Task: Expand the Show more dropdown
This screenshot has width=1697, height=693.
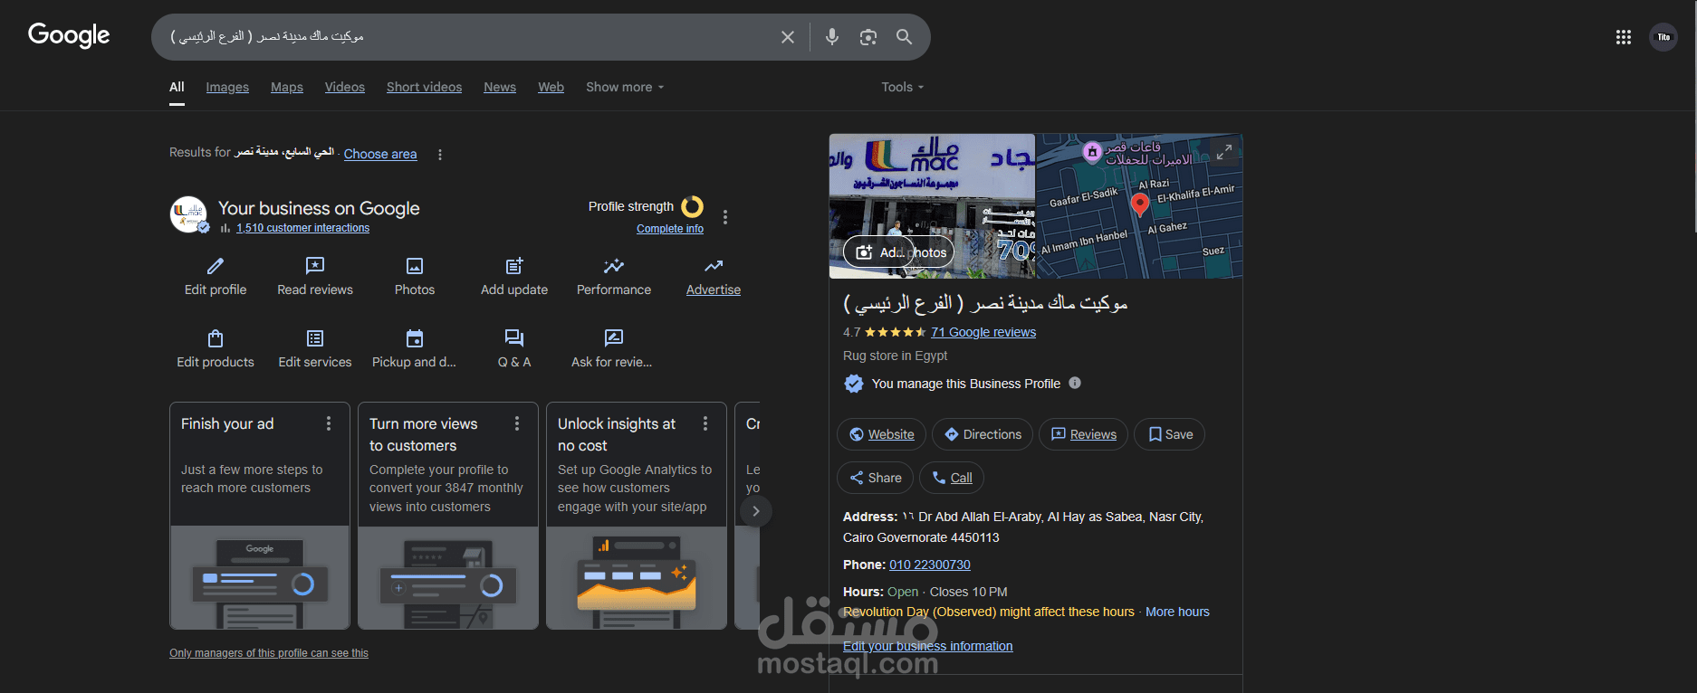Action: click(x=625, y=87)
